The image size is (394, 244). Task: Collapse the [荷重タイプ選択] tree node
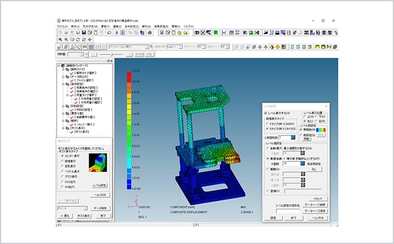(67, 95)
